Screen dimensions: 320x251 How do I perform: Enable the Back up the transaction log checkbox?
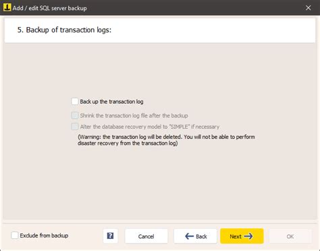click(75, 101)
